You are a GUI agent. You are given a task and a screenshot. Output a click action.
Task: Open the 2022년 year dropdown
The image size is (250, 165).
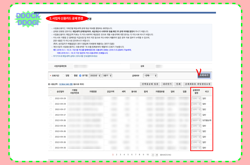click(95, 76)
